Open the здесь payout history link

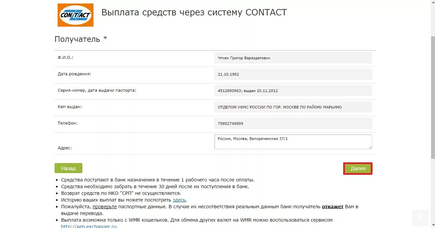pos(179,200)
